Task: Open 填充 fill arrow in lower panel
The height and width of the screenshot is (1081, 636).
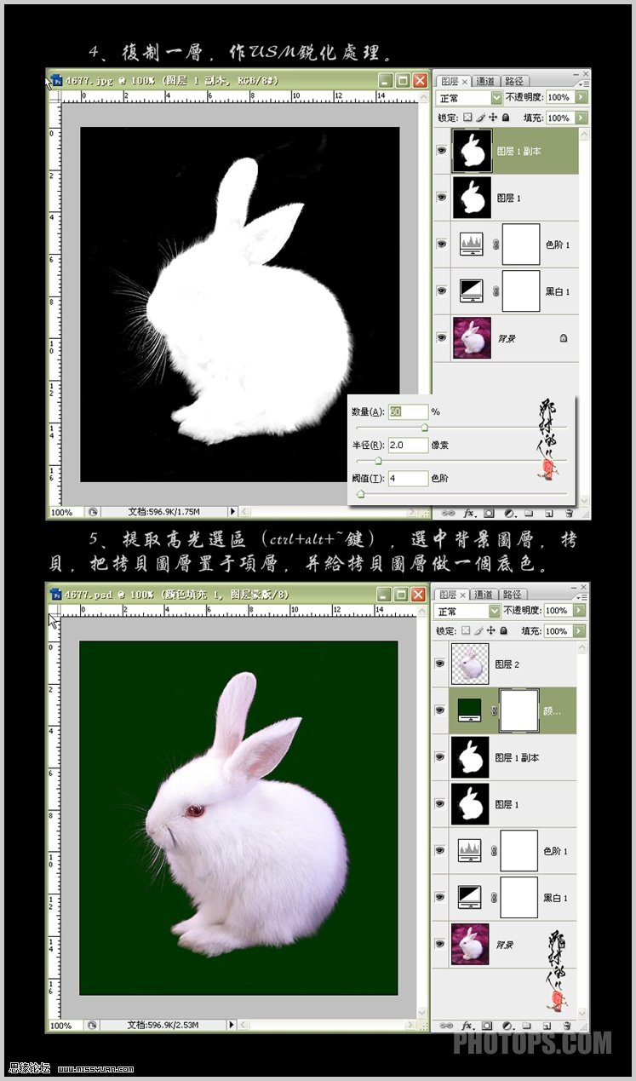Action: pos(582,631)
